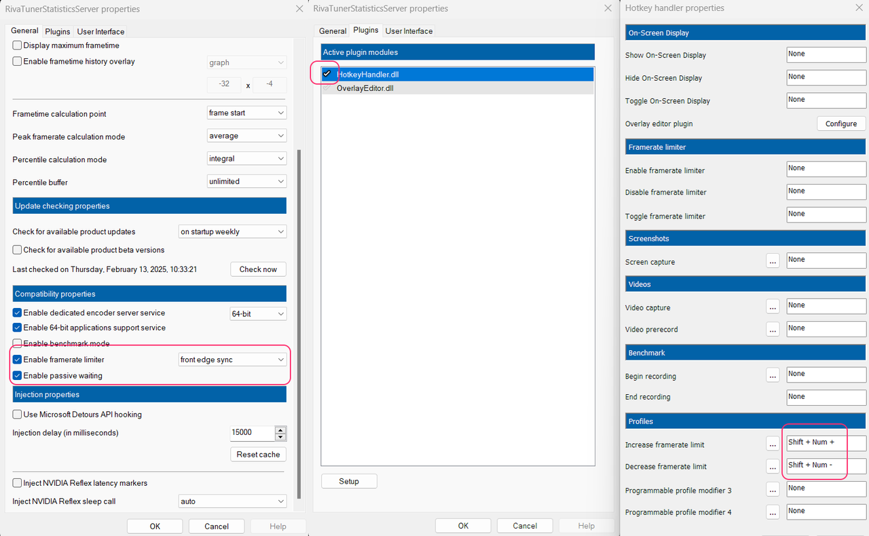Select General tab in the compatibility properties window
Screen dimensions: 869x536
[x=24, y=31]
